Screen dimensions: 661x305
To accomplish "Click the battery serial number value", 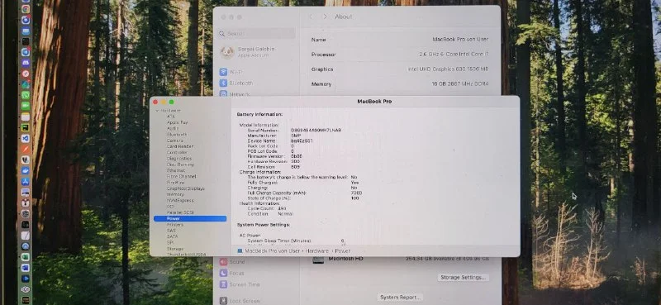I will pyautogui.click(x=316, y=131).
